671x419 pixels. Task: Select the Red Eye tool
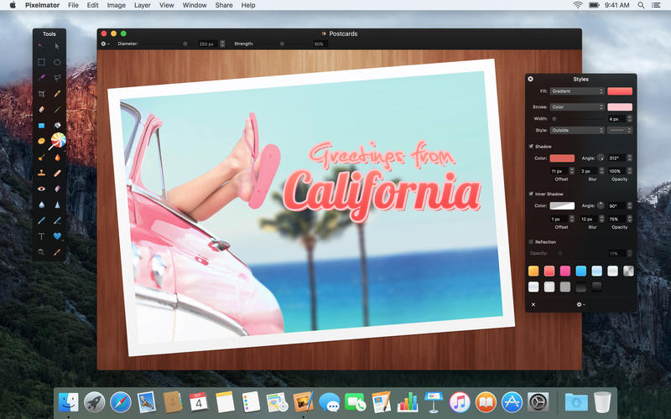point(41,189)
